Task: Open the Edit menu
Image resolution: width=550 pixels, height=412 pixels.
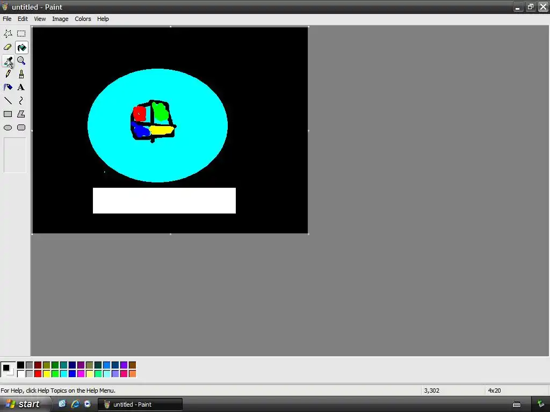Action: tap(23, 19)
